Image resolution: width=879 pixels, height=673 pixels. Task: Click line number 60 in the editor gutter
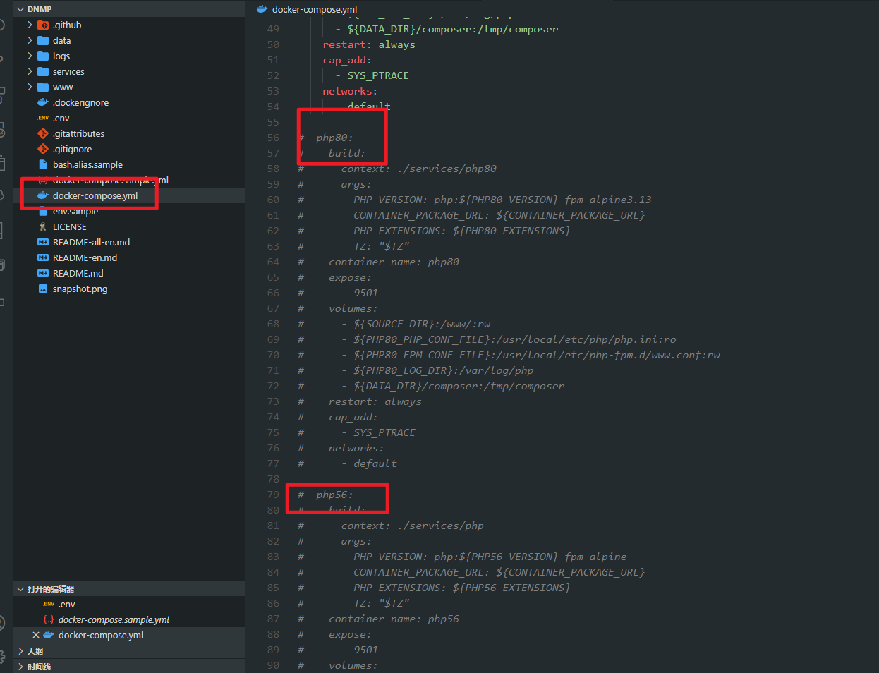click(x=273, y=199)
